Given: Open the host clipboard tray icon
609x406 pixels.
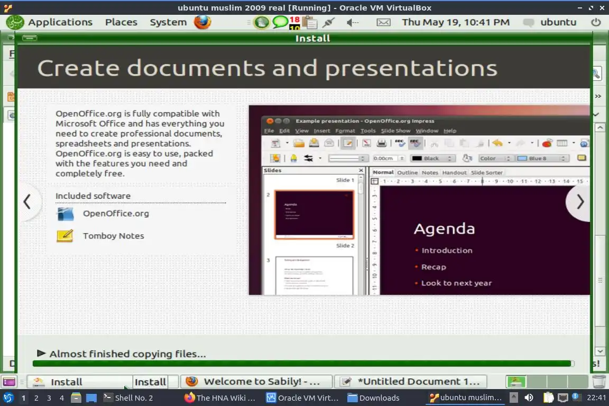Looking at the screenshot, I should 548,398.
